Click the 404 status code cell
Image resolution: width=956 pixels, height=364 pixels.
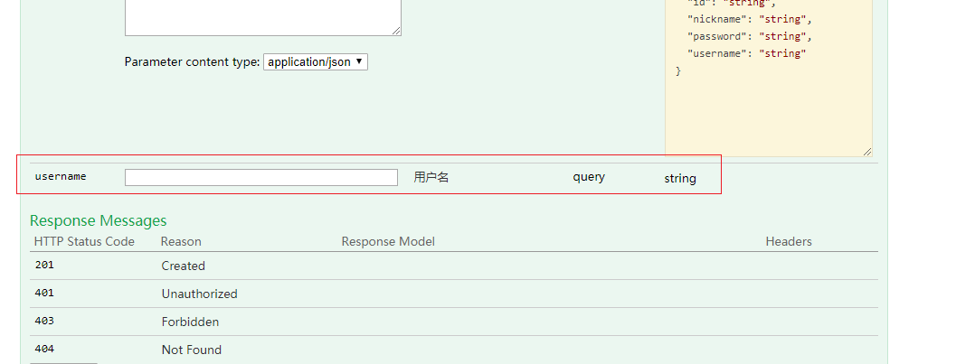tap(44, 349)
